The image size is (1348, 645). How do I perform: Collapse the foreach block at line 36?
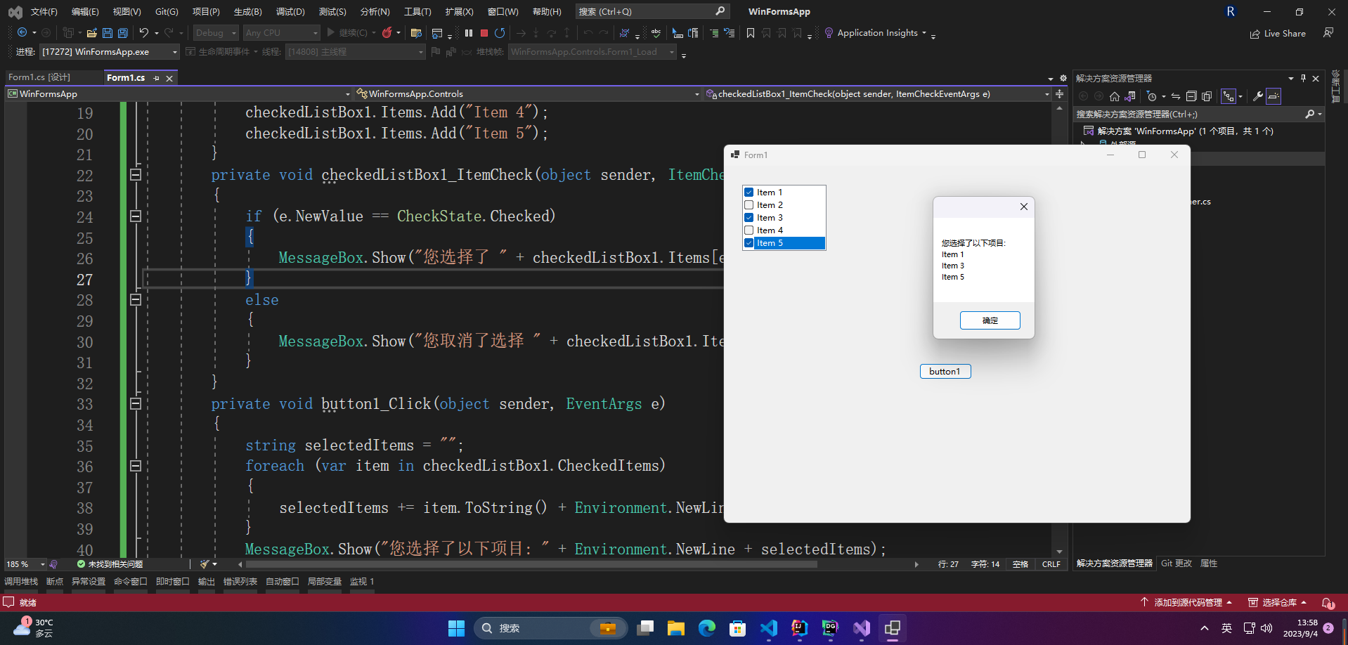(136, 466)
